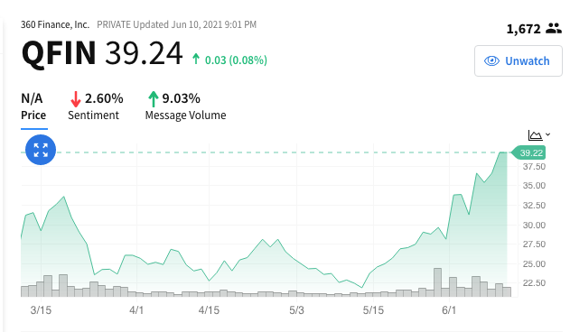
Task: Click the 39.22 current price label
Action: (528, 153)
